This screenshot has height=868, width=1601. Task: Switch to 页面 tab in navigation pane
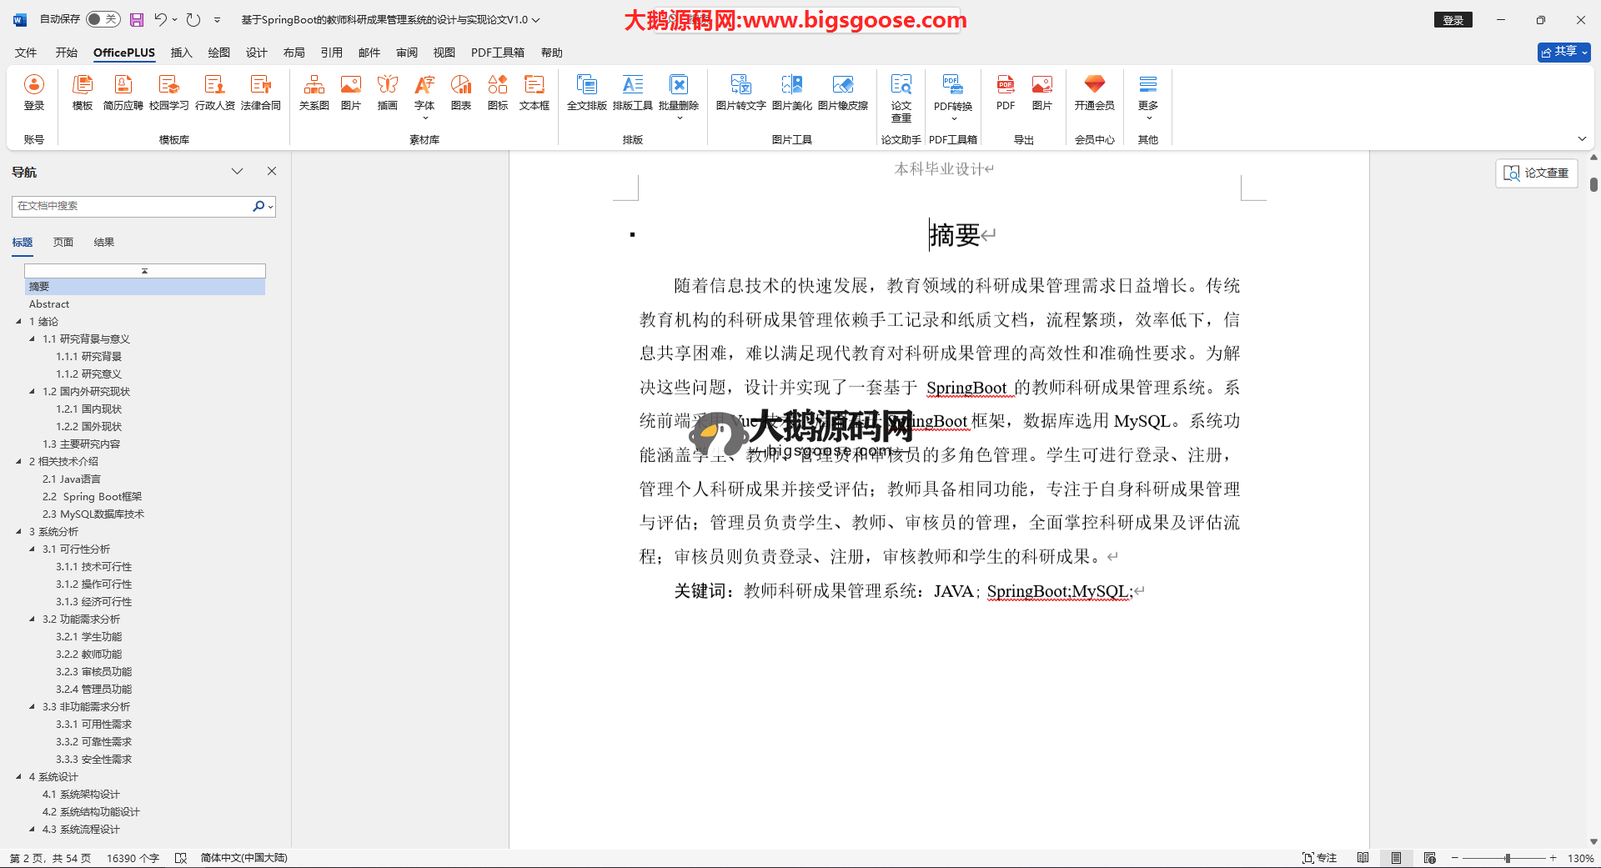pyautogui.click(x=63, y=243)
